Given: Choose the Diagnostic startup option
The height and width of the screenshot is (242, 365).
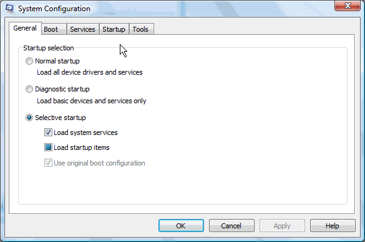Looking at the screenshot, I should click(29, 89).
